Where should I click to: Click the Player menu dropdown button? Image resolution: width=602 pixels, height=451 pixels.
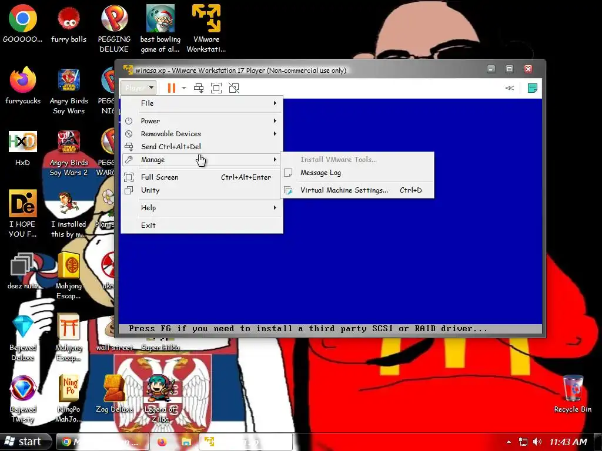coord(138,88)
